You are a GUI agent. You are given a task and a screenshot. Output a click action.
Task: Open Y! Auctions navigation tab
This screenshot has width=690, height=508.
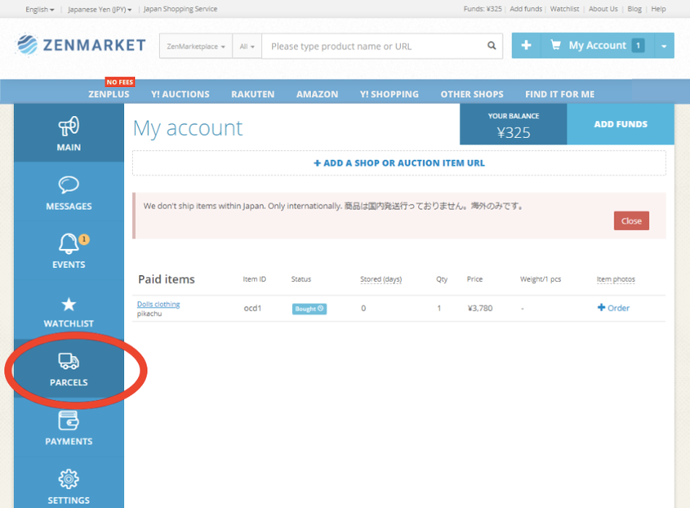[180, 94]
